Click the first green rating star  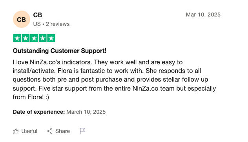tap(17, 38)
